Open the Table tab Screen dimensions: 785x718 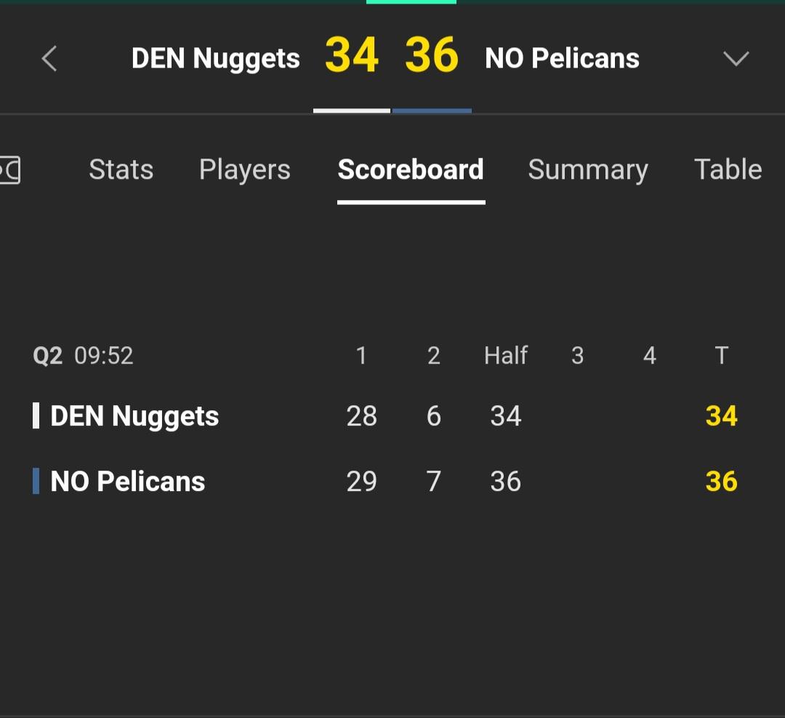pos(728,169)
